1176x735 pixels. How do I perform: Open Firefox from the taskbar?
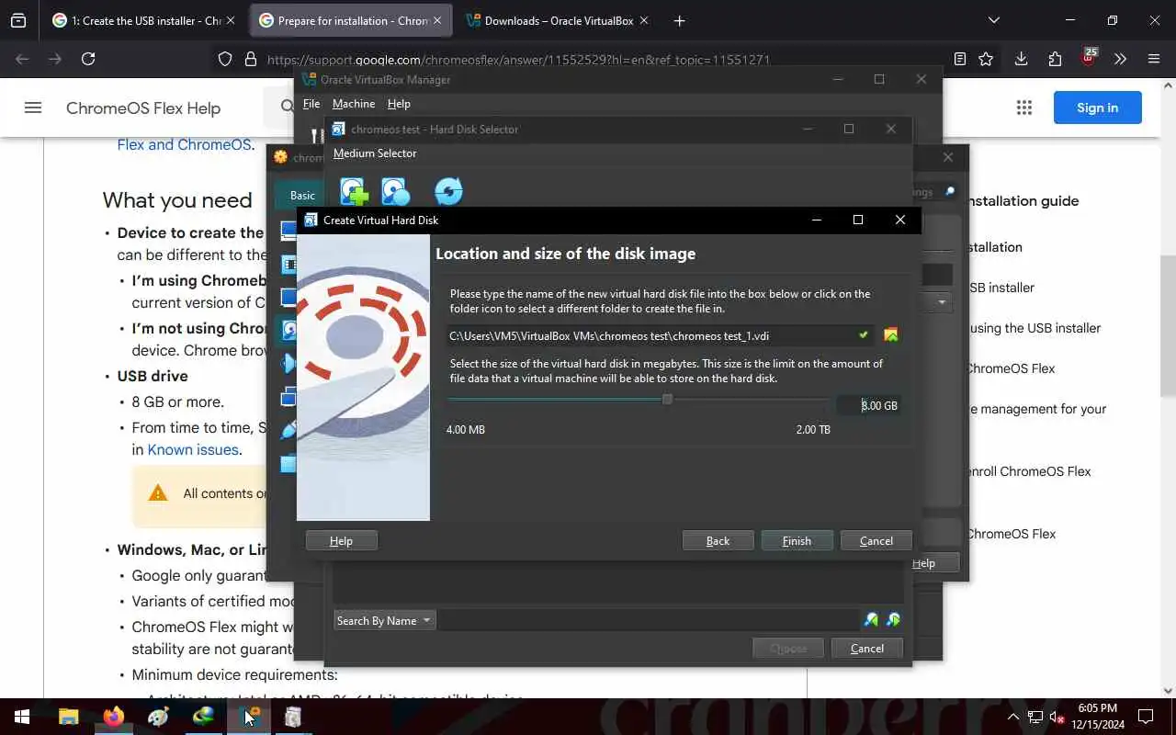tap(114, 717)
